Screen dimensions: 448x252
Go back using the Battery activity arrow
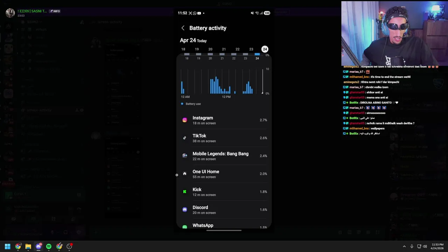[x=183, y=28]
